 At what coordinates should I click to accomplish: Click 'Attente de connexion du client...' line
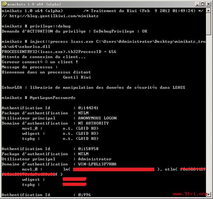coord(44,57)
